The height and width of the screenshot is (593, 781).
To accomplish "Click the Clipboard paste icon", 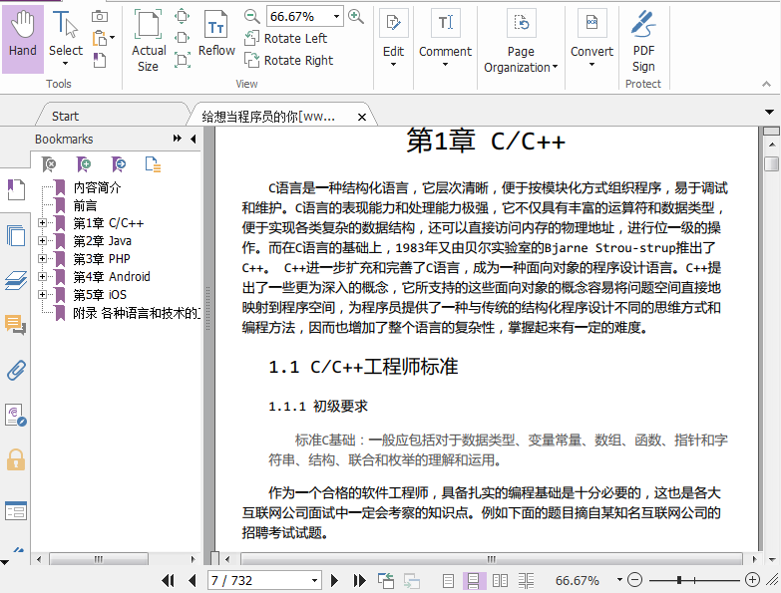I will click(99, 38).
